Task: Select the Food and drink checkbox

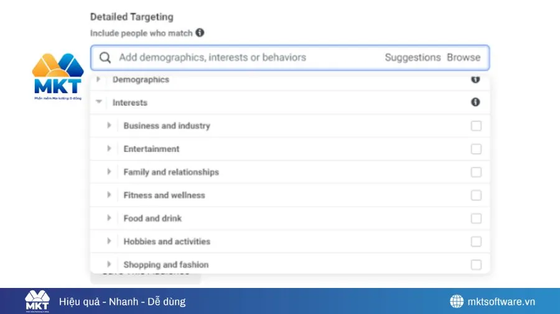Action: pyautogui.click(x=476, y=218)
